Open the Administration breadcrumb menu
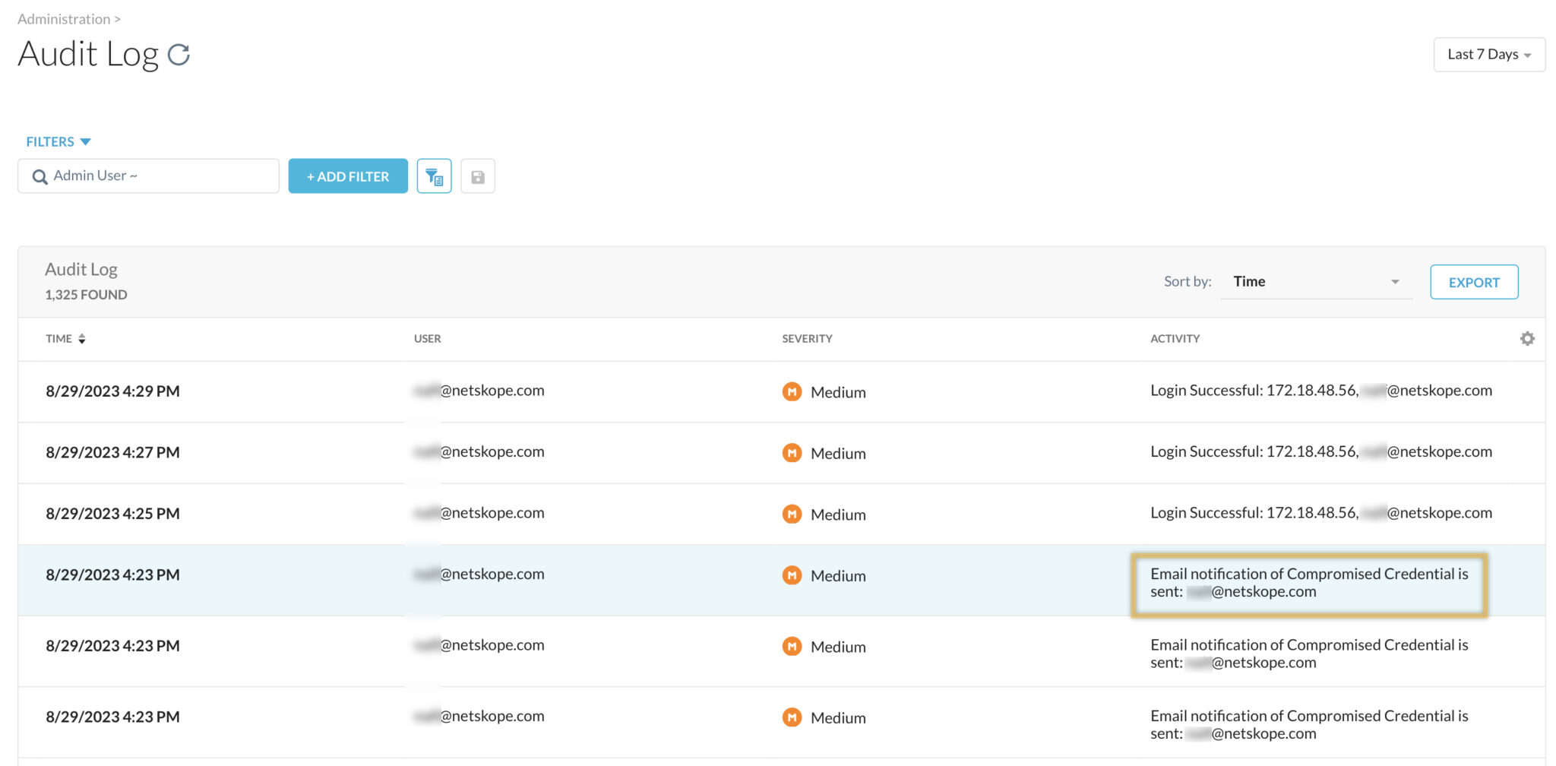The image size is (1556, 766). pyautogui.click(x=64, y=18)
